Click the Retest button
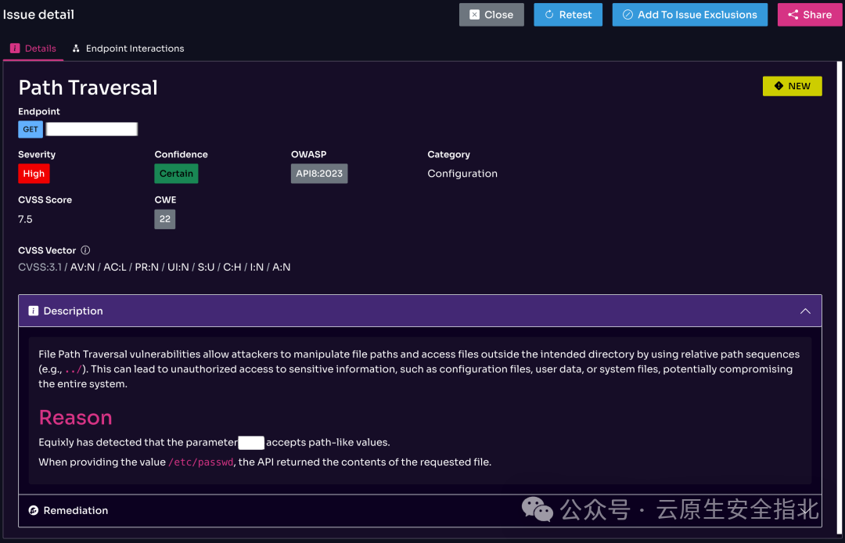The width and height of the screenshot is (845, 543). pos(568,15)
